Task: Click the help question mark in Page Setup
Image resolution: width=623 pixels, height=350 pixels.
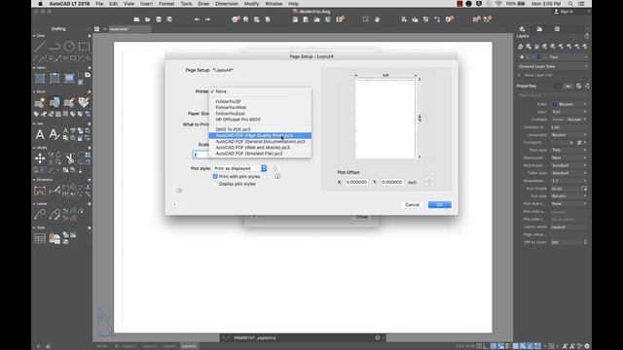Action: (x=174, y=205)
